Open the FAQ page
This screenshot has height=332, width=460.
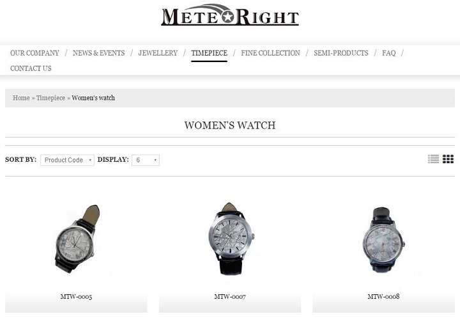coord(388,53)
